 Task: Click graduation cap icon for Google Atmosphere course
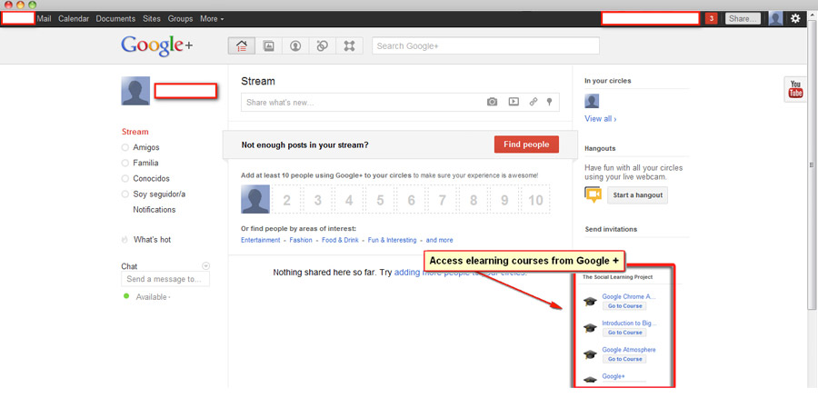tap(590, 354)
